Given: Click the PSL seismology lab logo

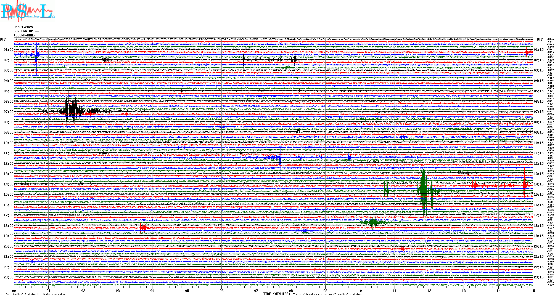Looking at the screenshot, I should 28,11.
